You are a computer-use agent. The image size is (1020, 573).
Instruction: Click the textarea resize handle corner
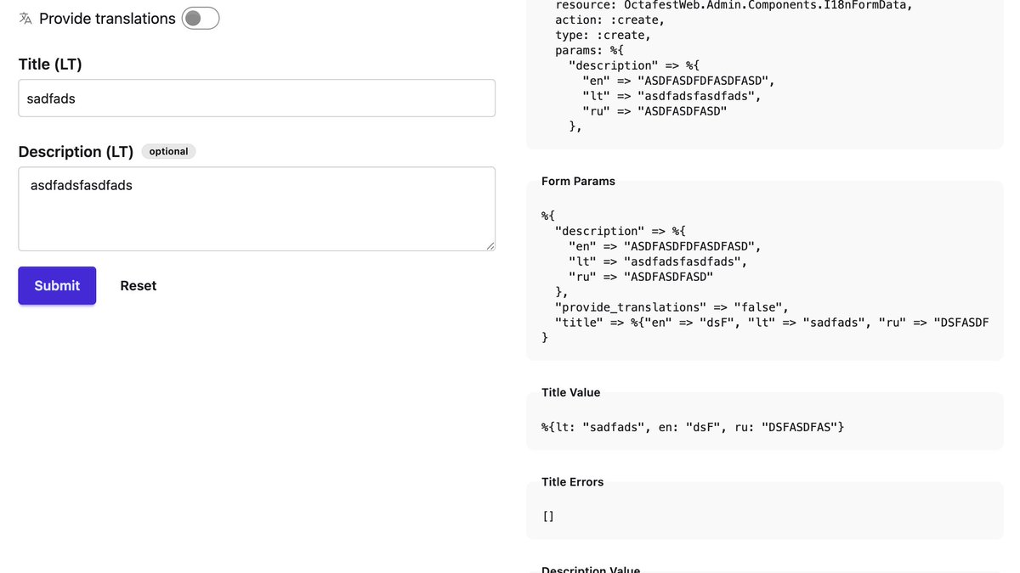click(490, 245)
